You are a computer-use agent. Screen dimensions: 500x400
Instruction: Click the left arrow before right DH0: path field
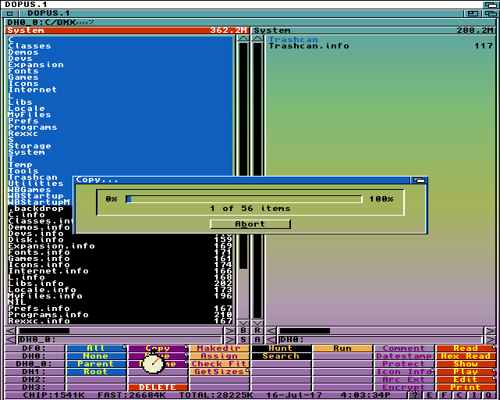point(271,340)
